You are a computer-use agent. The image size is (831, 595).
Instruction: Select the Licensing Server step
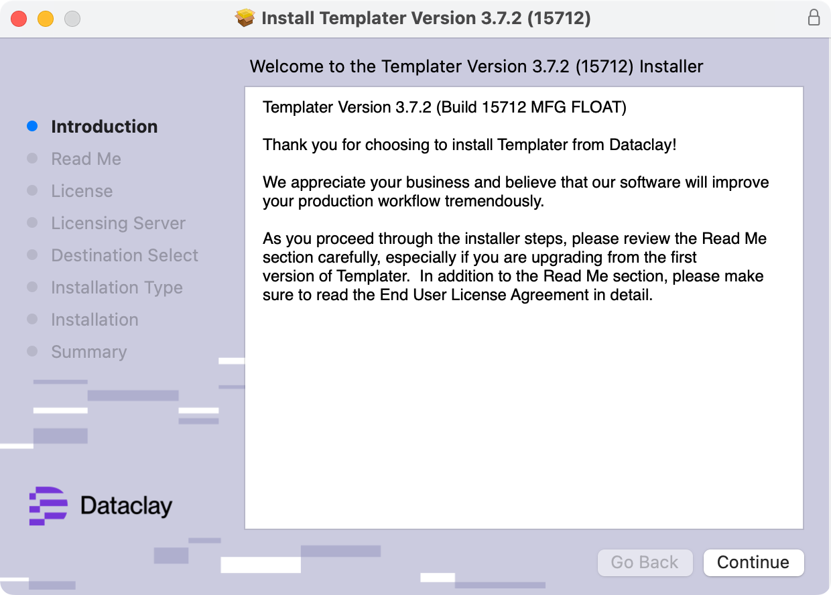(x=118, y=223)
